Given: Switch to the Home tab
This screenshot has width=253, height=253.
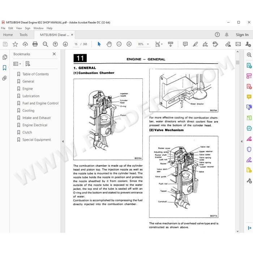Looking at the screenshot, I should (8, 35).
